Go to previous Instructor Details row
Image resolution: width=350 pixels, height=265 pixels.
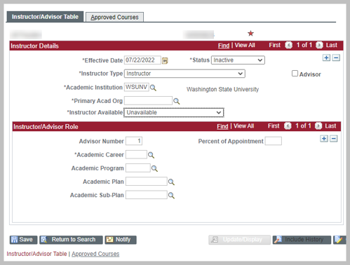click(x=289, y=45)
